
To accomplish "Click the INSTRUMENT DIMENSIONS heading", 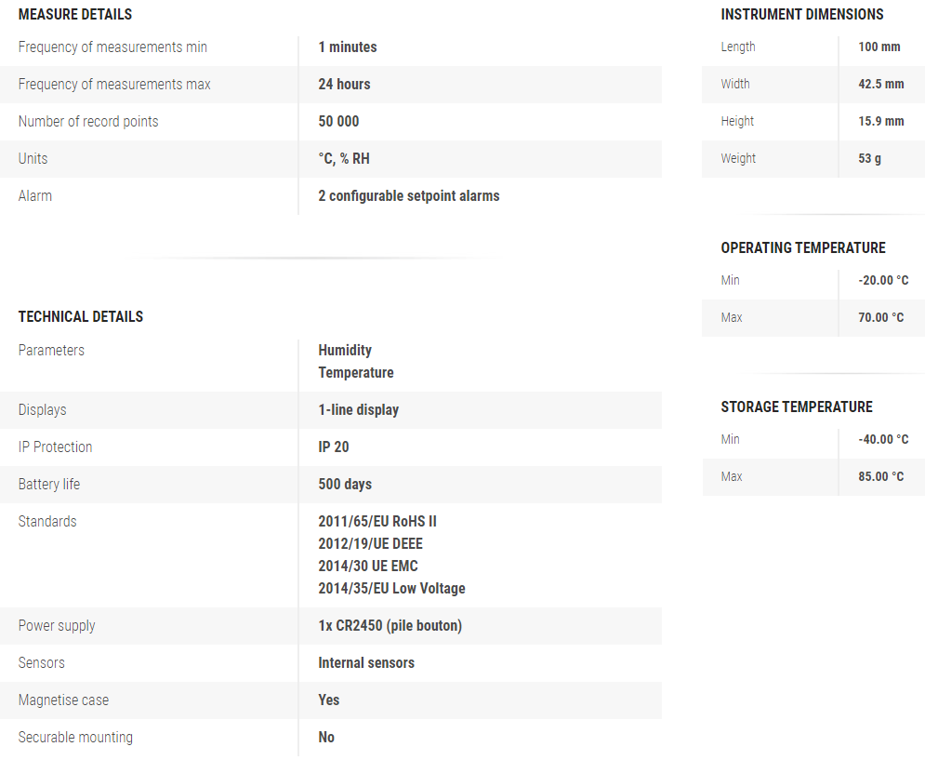I will click(x=802, y=15).
